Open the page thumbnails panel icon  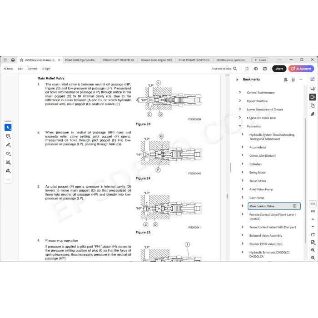(x=313, y=105)
